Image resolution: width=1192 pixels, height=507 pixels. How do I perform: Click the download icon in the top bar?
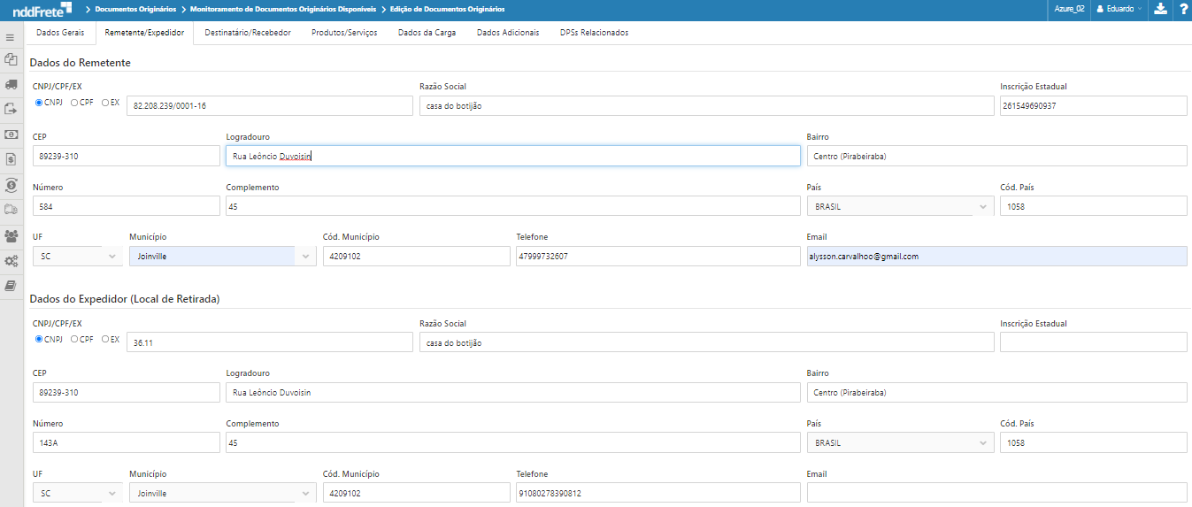[x=1160, y=9]
